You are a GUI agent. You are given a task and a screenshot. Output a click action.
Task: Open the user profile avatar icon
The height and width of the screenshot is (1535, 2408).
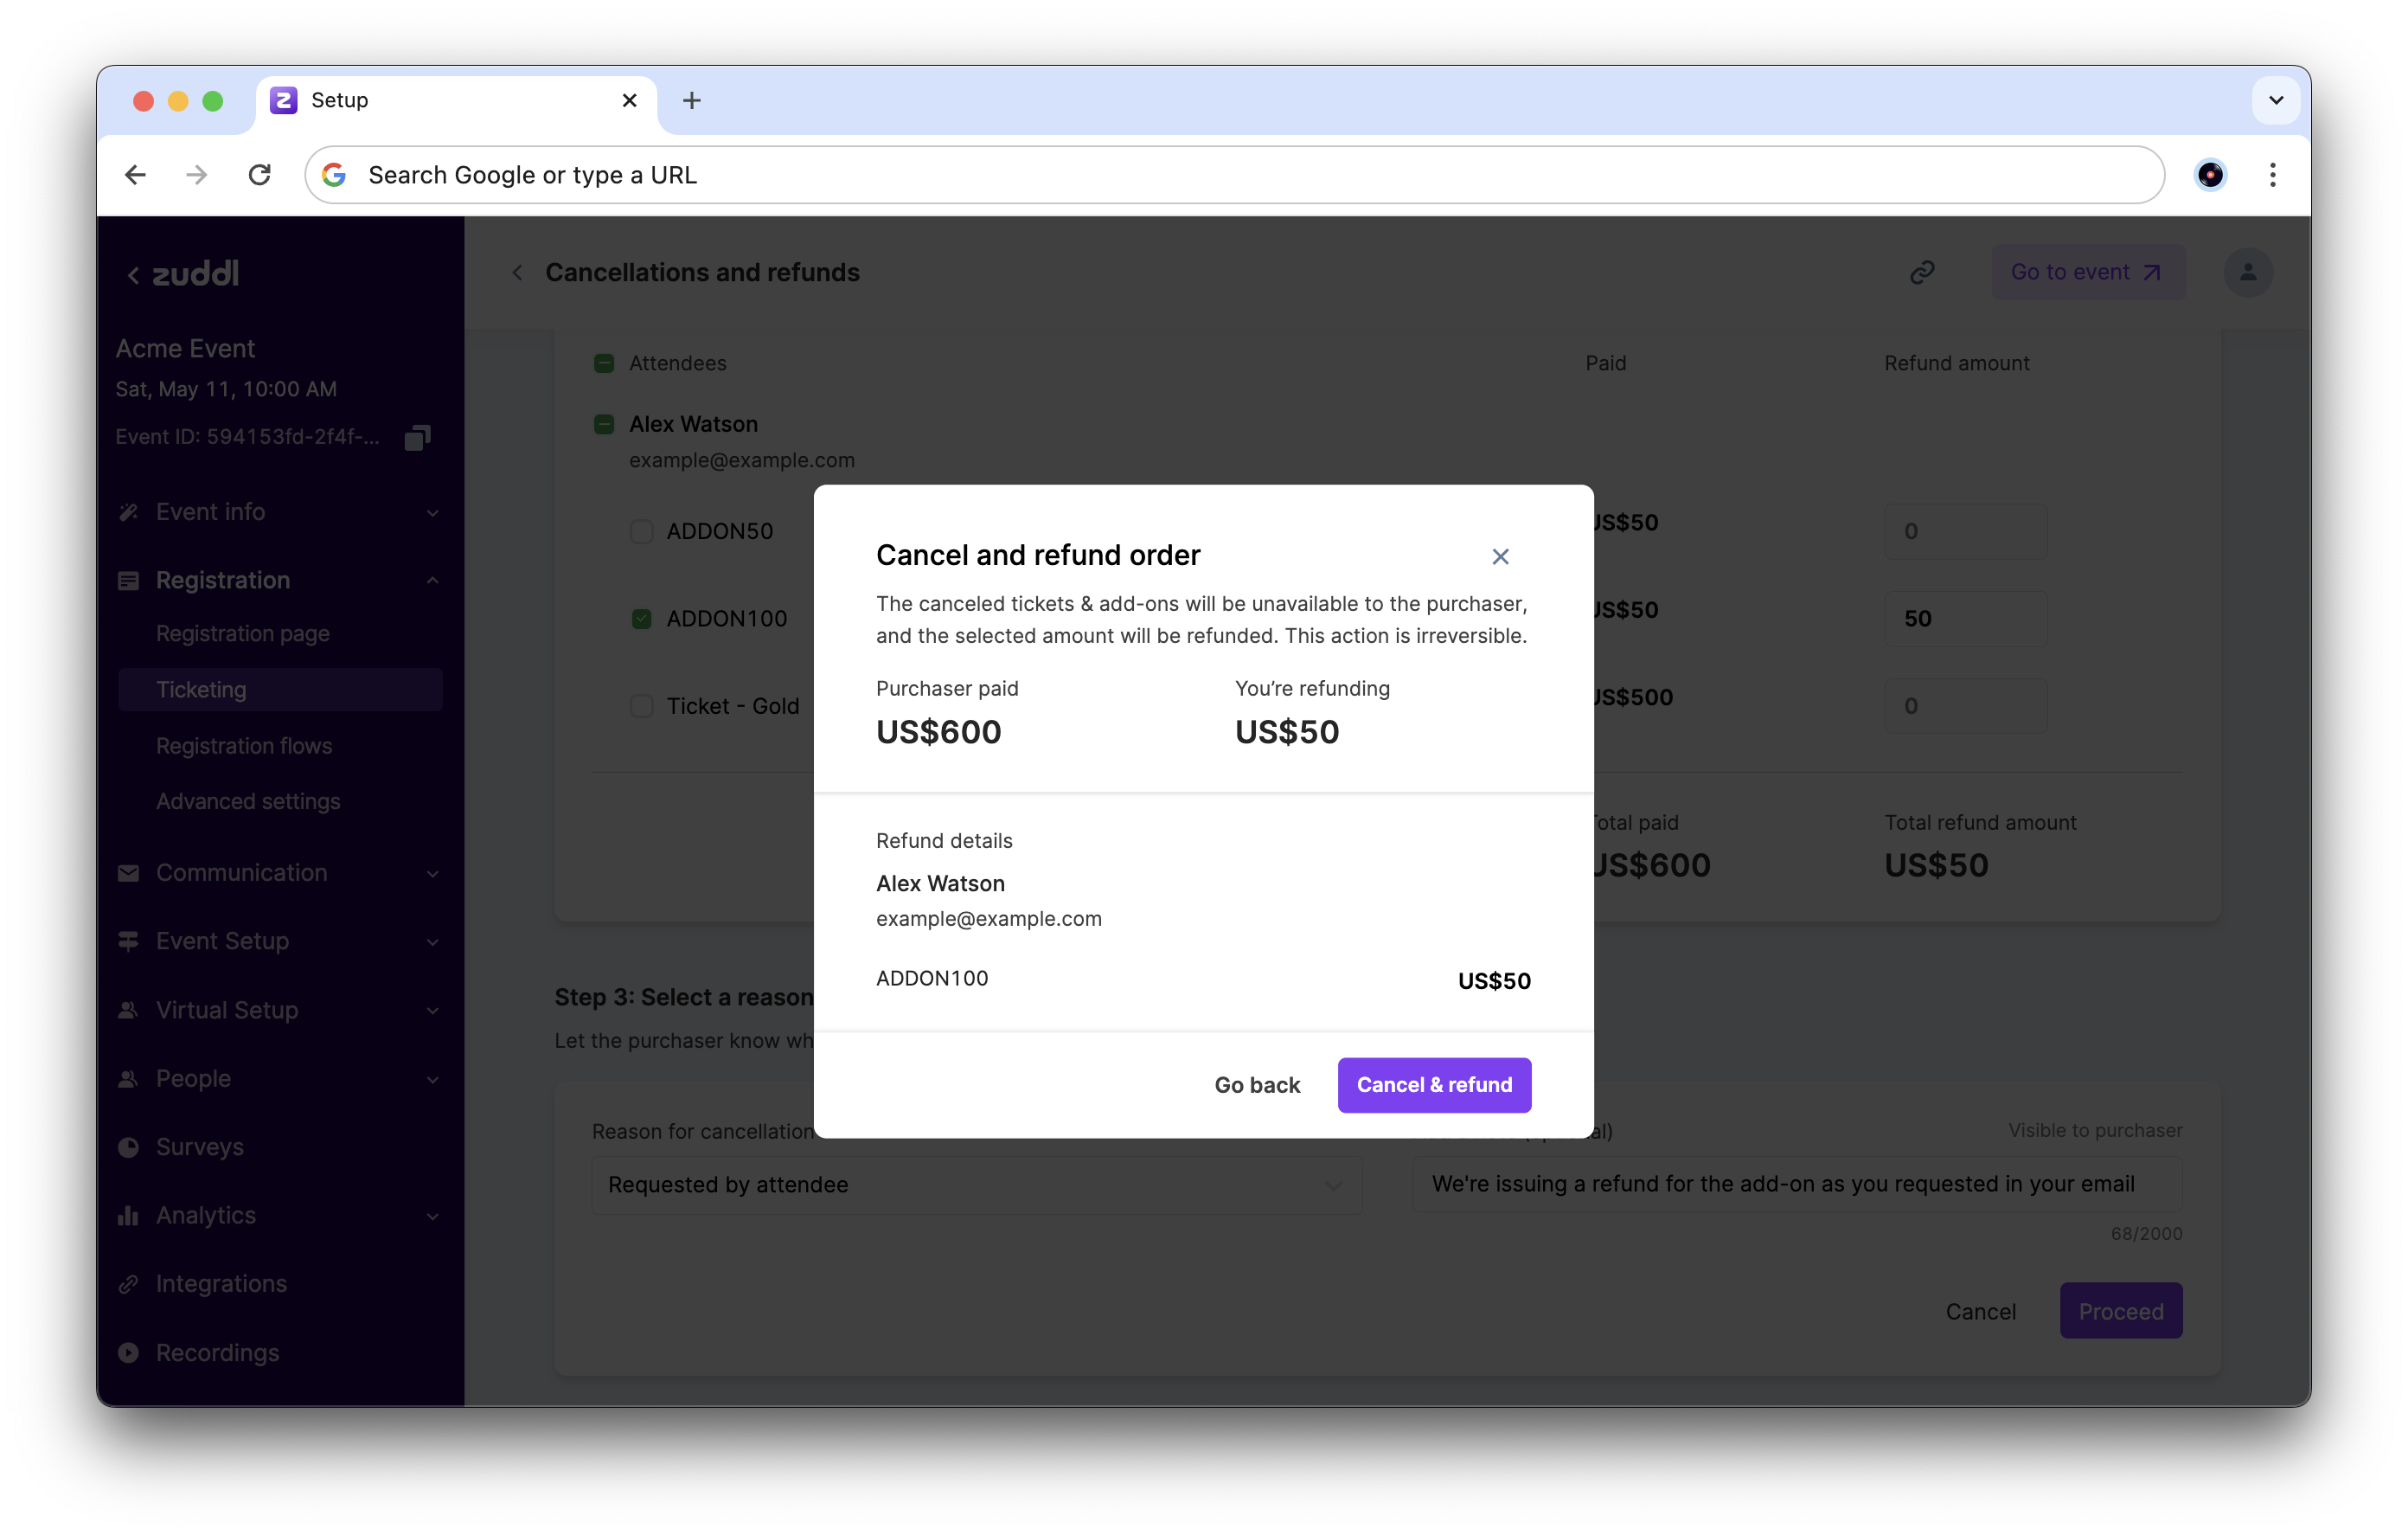tap(2247, 273)
